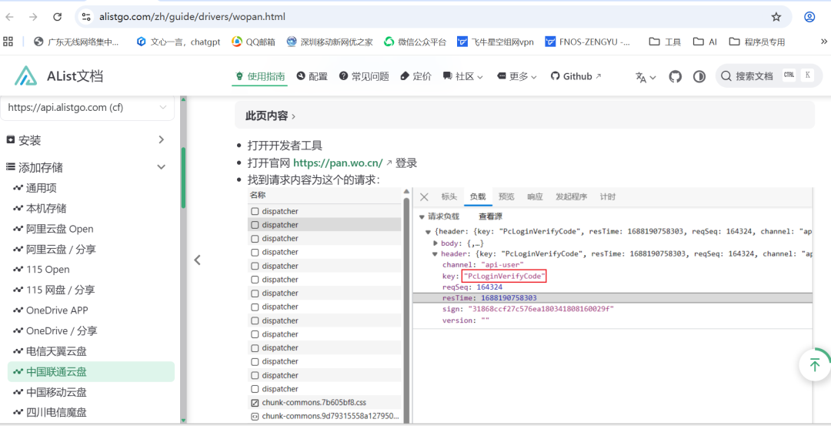The width and height of the screenshot is (831, 426).
Task: Expand the 更多 dropdown menu
Action: point(517,76)
